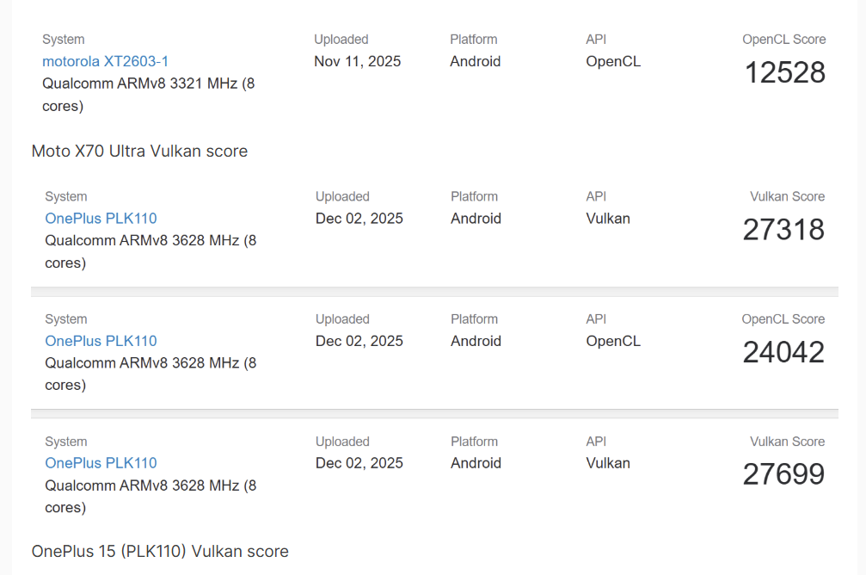Click the "OnePlus 15 (PLK110) Vulkan score" caption
Screen dimensions: 866x575
point(160,551)
